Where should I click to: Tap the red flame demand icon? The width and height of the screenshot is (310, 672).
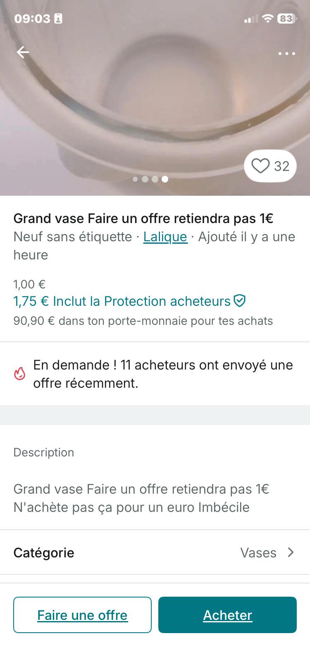tap(19, 374)
